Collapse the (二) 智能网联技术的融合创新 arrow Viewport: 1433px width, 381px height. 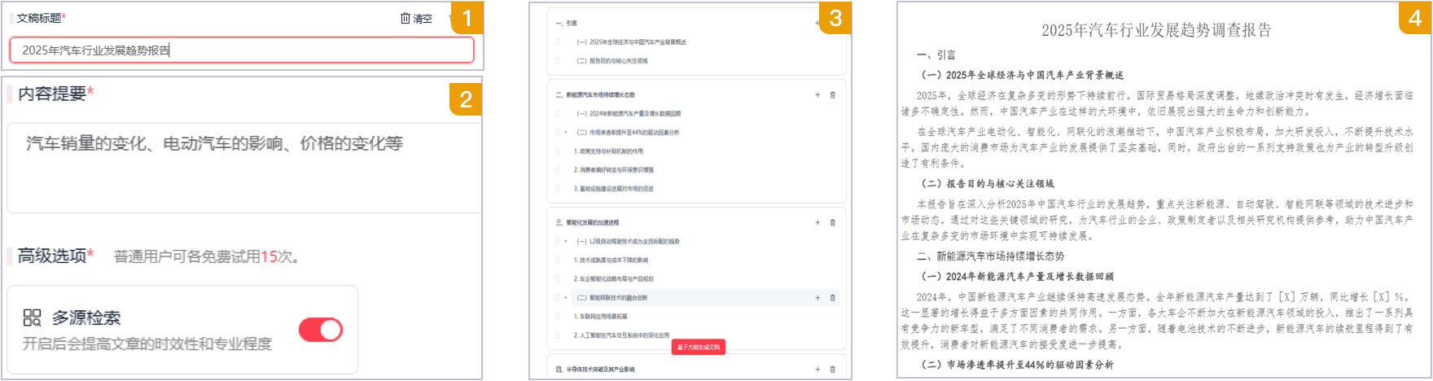coord(566,298)
